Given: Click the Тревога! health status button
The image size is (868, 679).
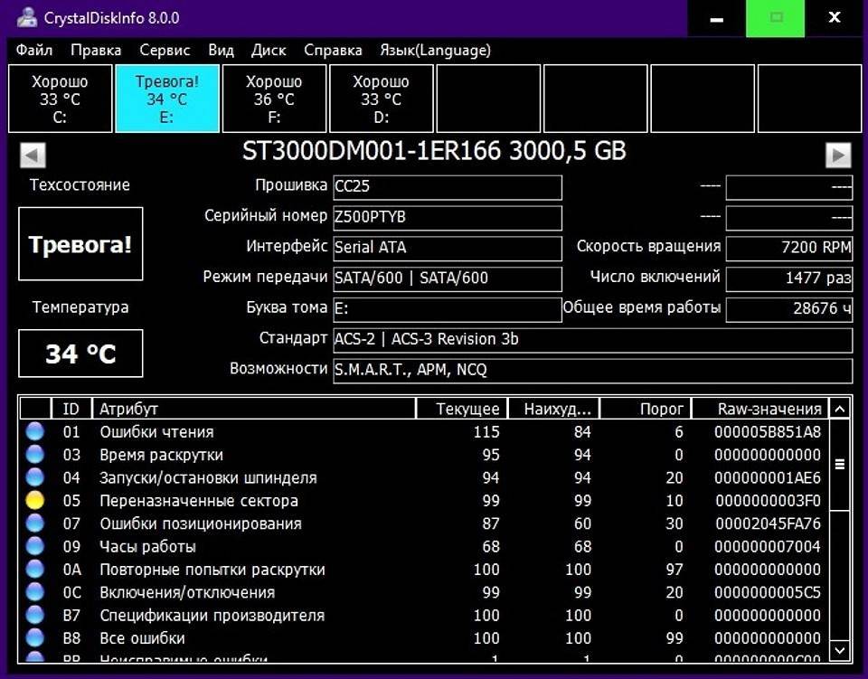Looking at the screenshot, I should point(80,244).
